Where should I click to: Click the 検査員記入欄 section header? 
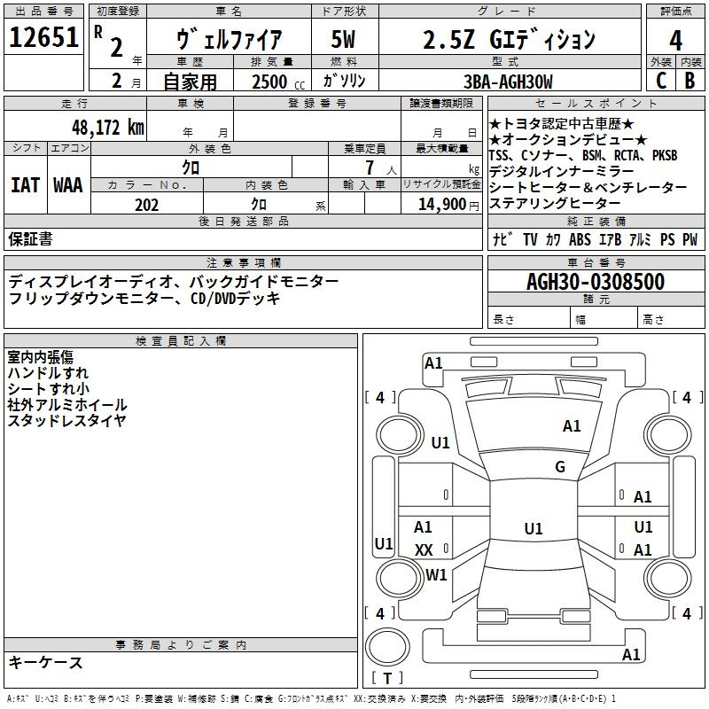pos(181,341)
